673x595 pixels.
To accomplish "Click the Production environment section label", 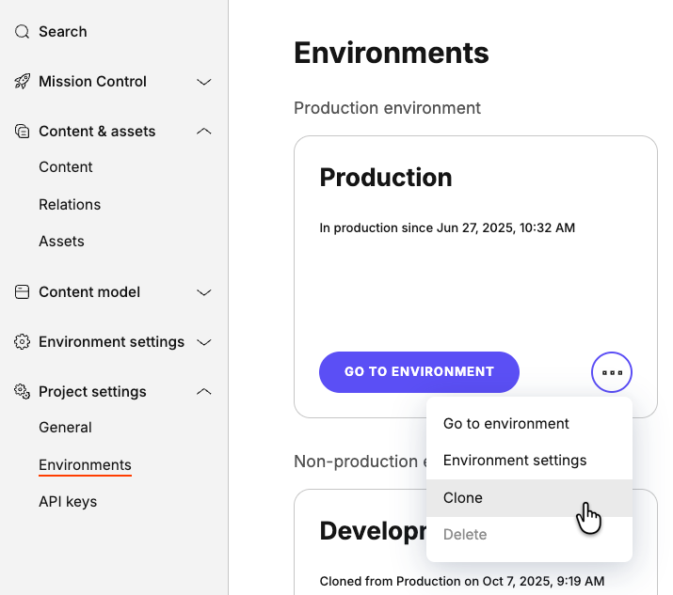I will tap(387, 108).
